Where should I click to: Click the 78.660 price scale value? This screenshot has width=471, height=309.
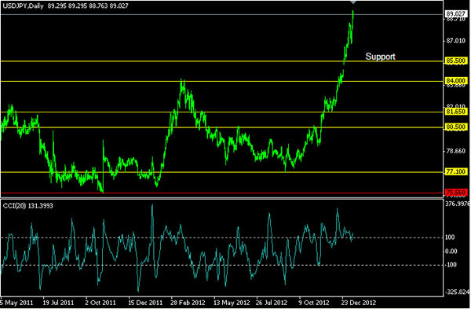[x=455, y=151]
